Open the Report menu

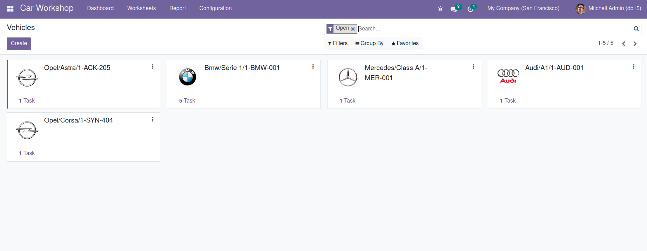pos(177,8)
